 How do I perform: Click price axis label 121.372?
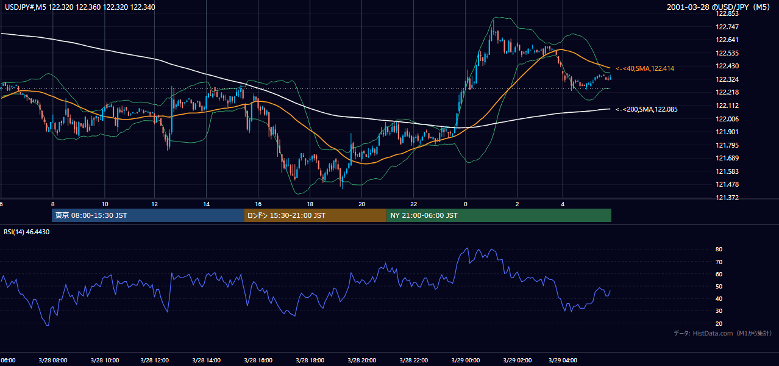tap(728, 198)
